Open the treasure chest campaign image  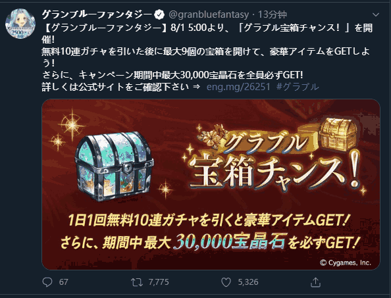pos(211,184)
